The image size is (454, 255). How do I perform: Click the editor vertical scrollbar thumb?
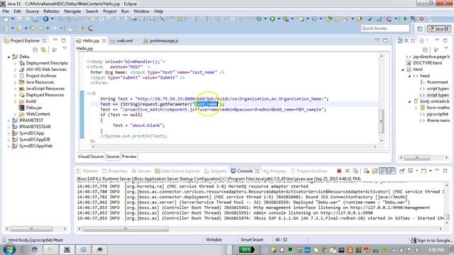[x=382, y=121]
